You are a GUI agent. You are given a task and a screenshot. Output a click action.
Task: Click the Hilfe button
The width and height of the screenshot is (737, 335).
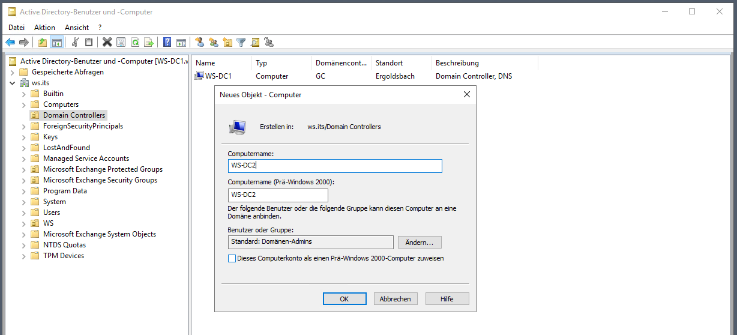point(447,298)
